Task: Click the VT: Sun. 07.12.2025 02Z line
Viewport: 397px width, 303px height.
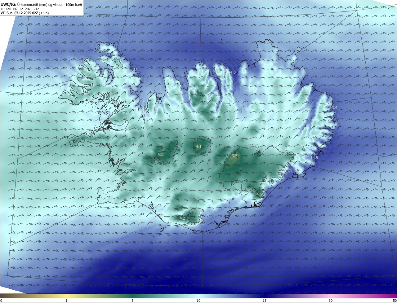Action: 25,13
